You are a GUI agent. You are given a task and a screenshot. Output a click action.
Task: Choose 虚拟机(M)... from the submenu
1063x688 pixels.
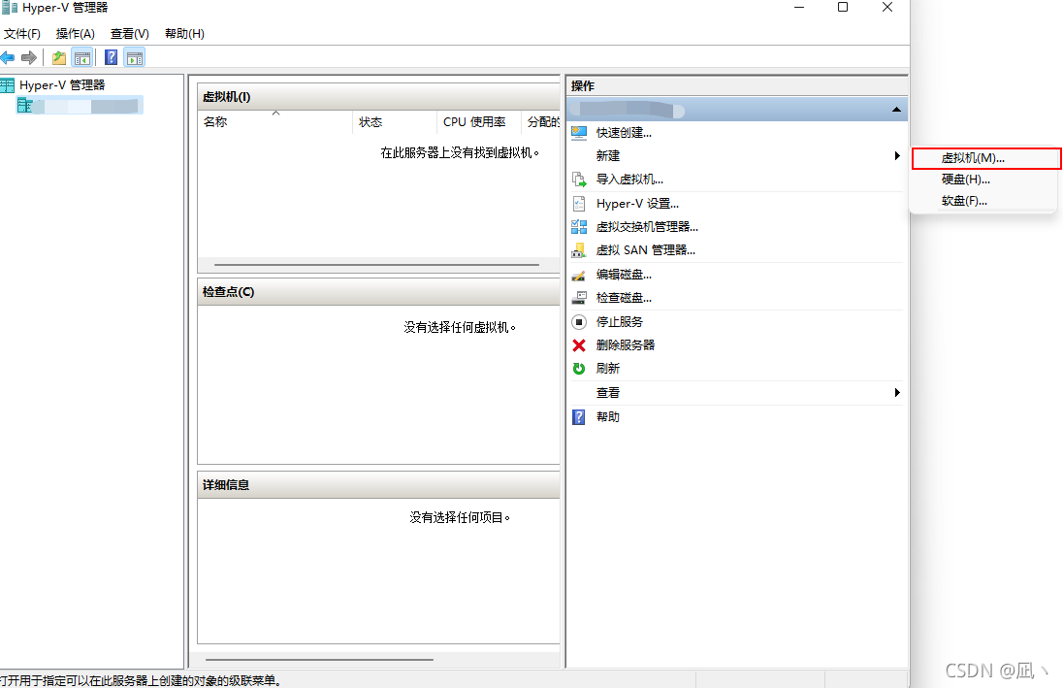point(986,158)
